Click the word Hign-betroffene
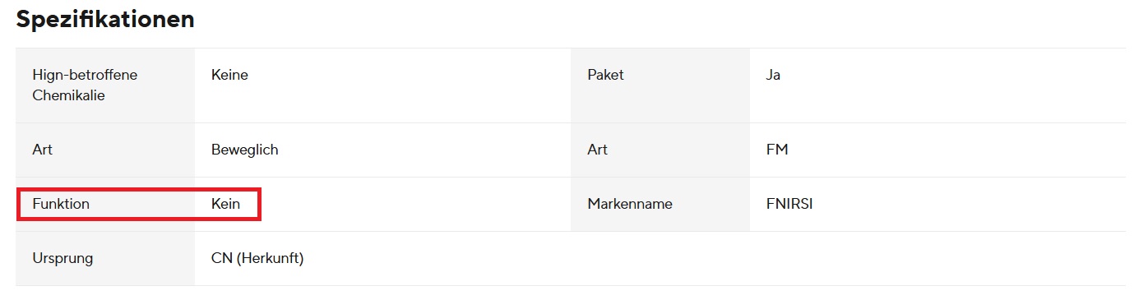1134x300 pixels. tap(85, 75)
